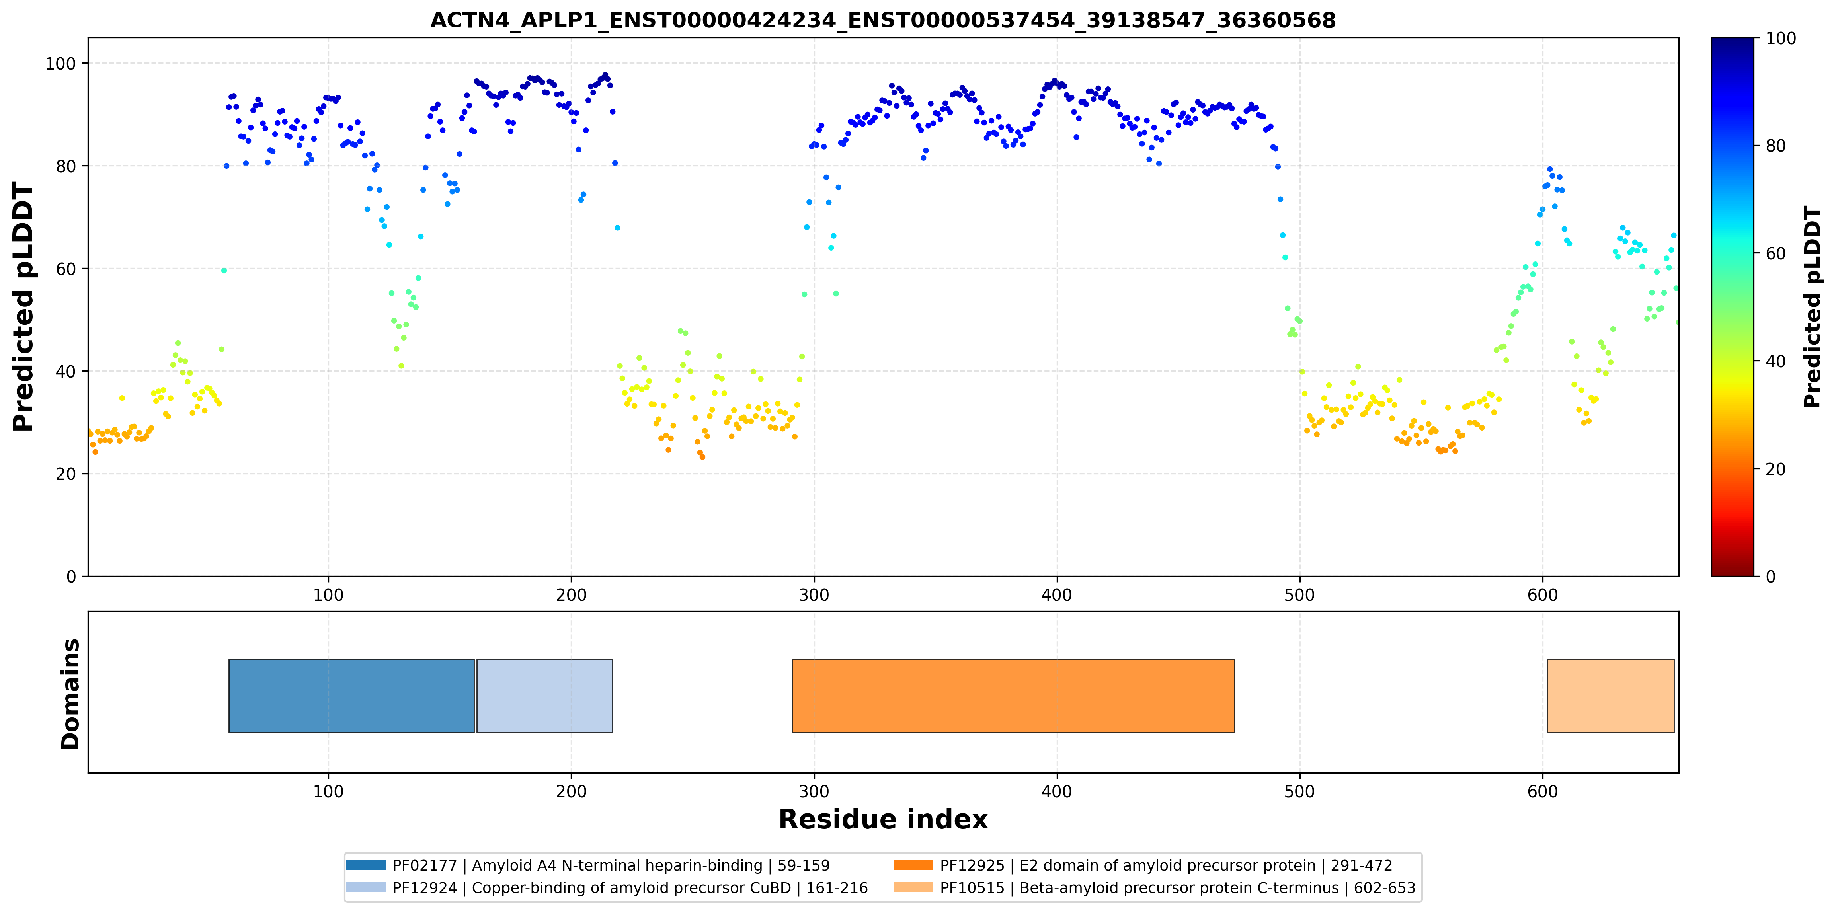1836x914 pixels.
Task: Click the peach PF10515 legend swatch
Action: click(913, 887)
